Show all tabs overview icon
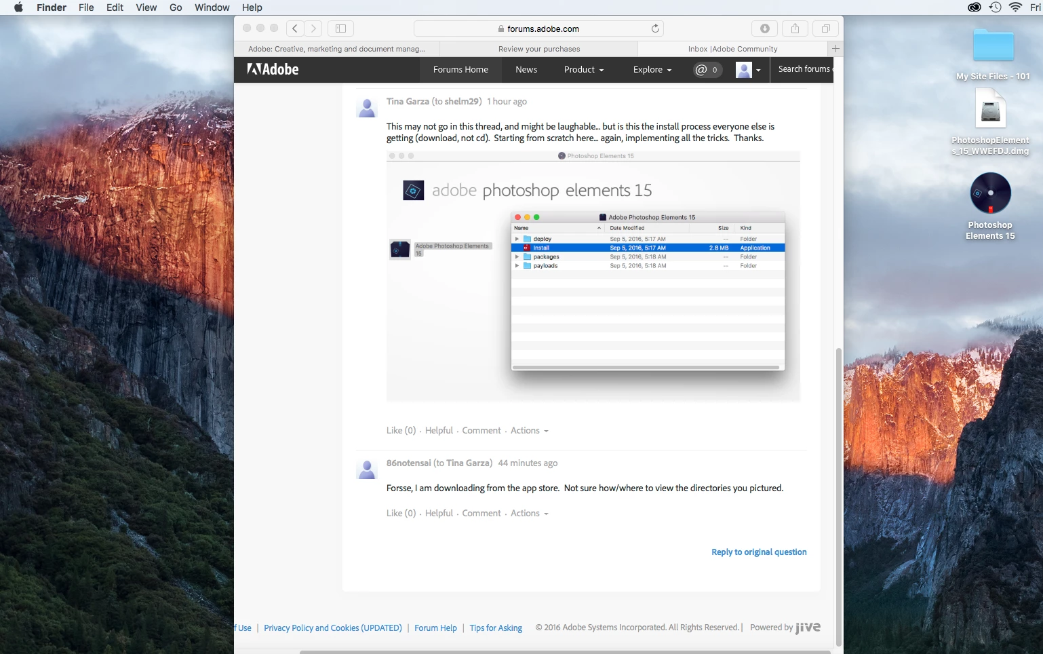 click(826, 28)
